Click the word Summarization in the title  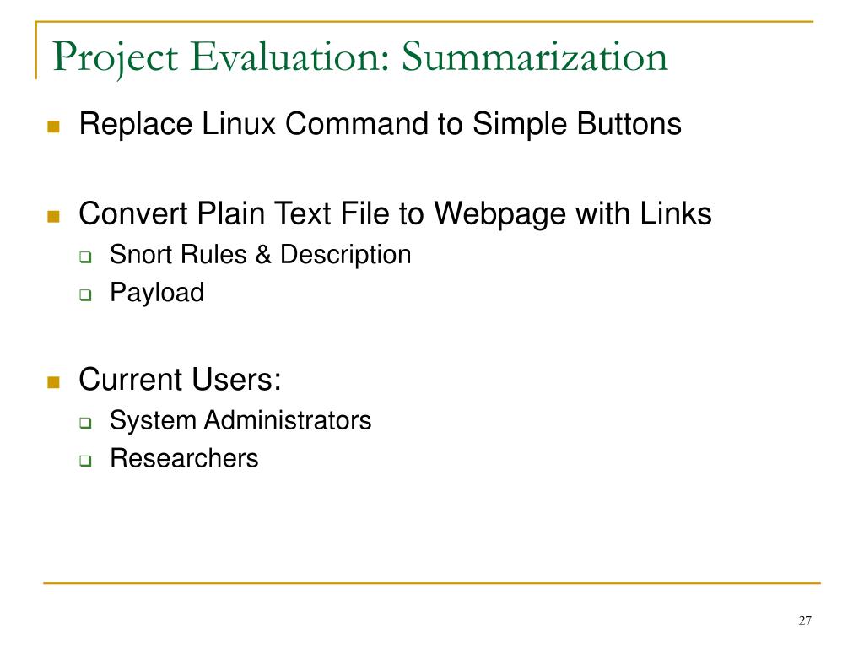point(534,57)
